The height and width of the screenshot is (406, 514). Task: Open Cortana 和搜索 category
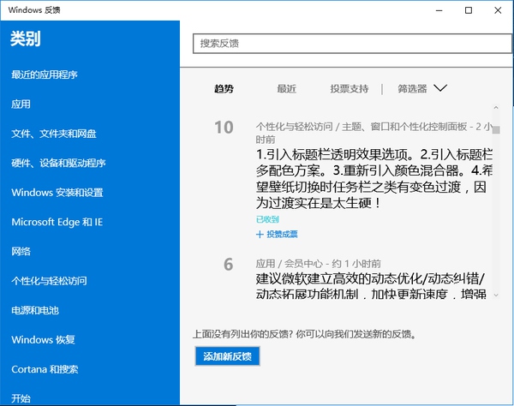click(45, 369)
